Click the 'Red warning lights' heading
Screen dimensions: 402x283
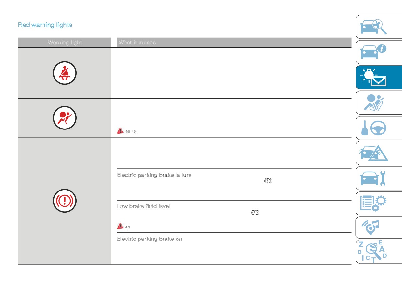(45, 25)
